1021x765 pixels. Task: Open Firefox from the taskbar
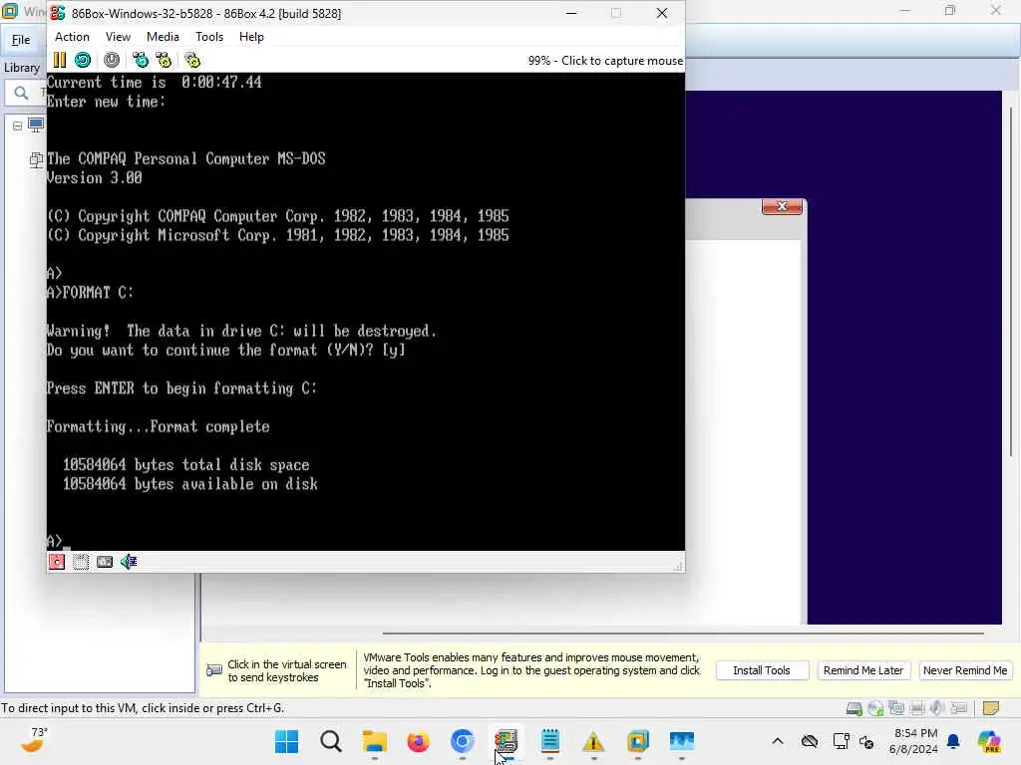418,741
